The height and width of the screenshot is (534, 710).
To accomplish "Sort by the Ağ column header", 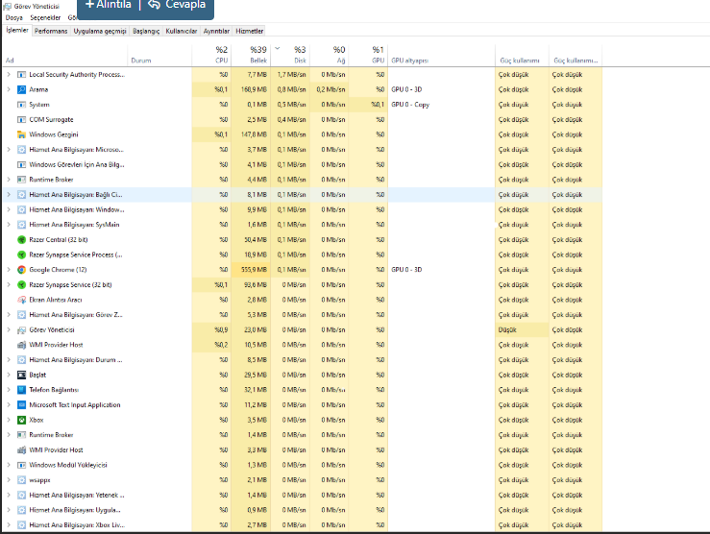I will pos(329,55).
